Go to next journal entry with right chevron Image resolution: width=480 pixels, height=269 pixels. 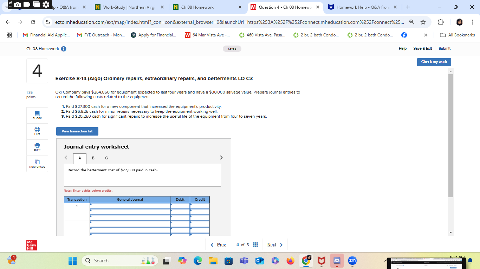(221, 158)
